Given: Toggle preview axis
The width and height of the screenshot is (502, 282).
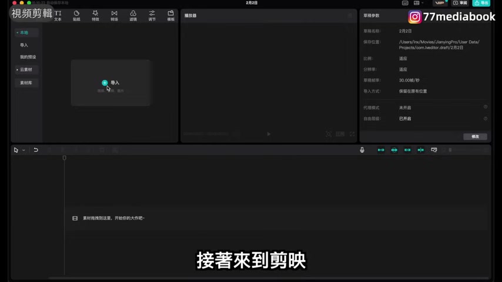Looking at the screenshot, I should 421,150.
